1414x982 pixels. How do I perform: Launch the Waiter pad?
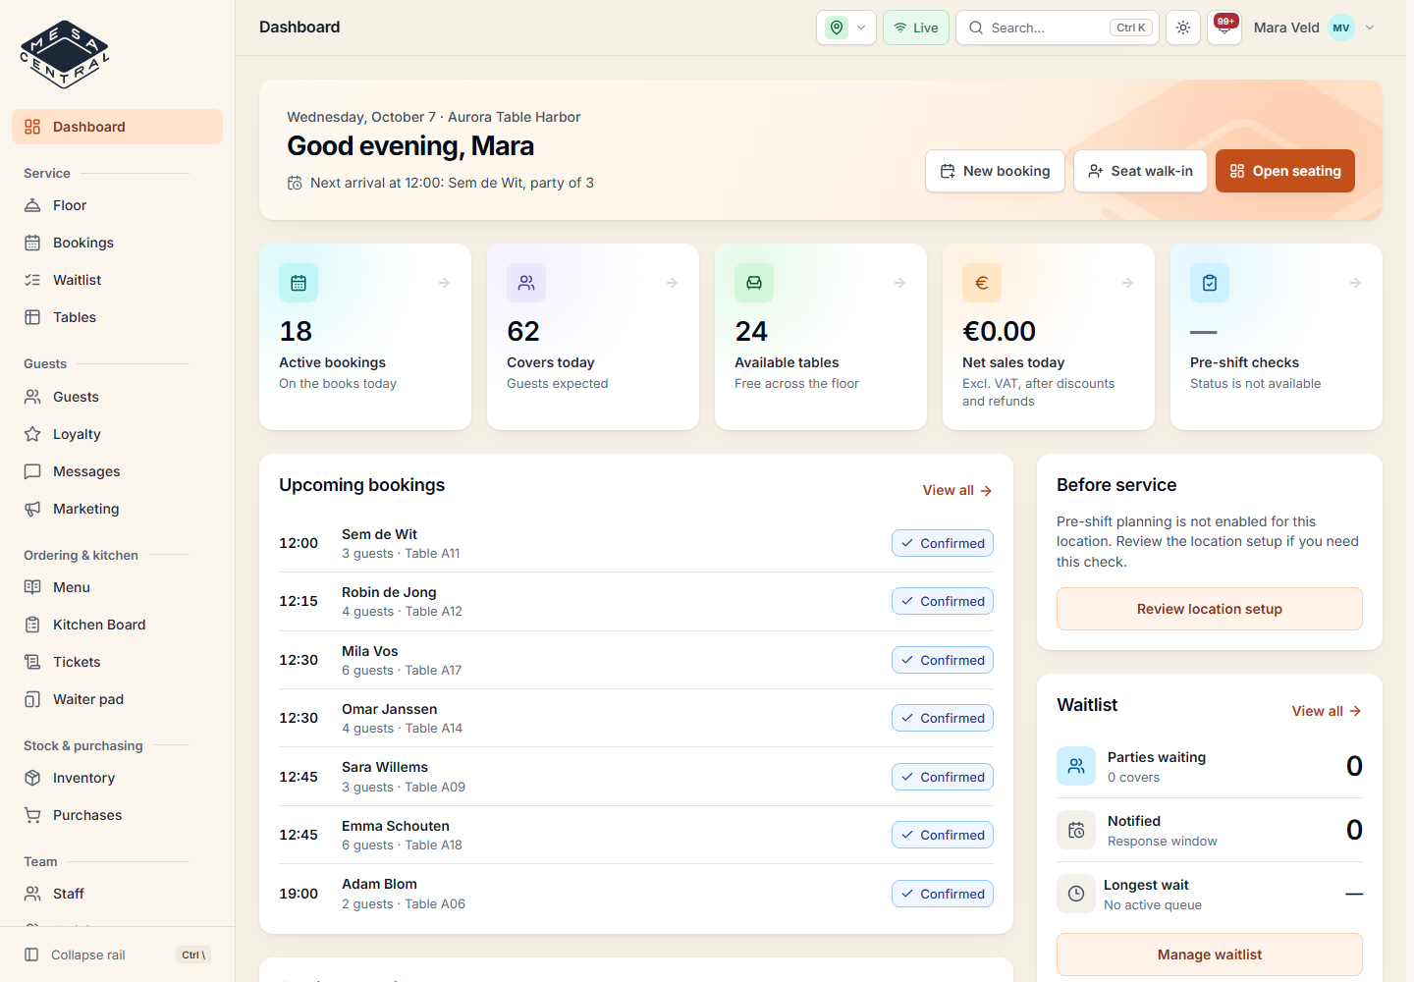[x=117, y=699]
